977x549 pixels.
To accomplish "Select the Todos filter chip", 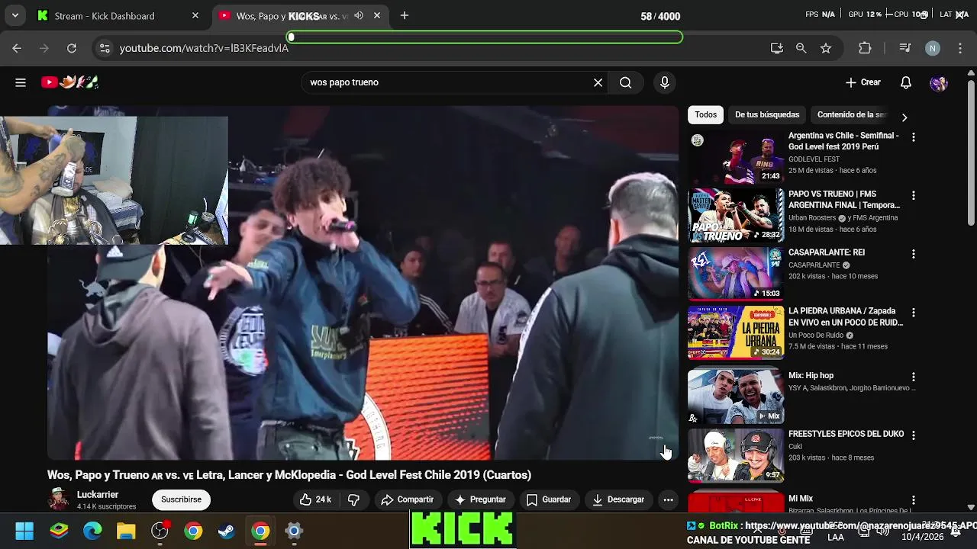I will [x=705, y=114].
